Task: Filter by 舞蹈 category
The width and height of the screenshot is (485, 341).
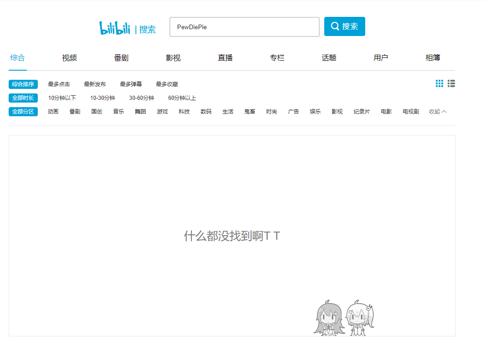Action: click(140, 112)
